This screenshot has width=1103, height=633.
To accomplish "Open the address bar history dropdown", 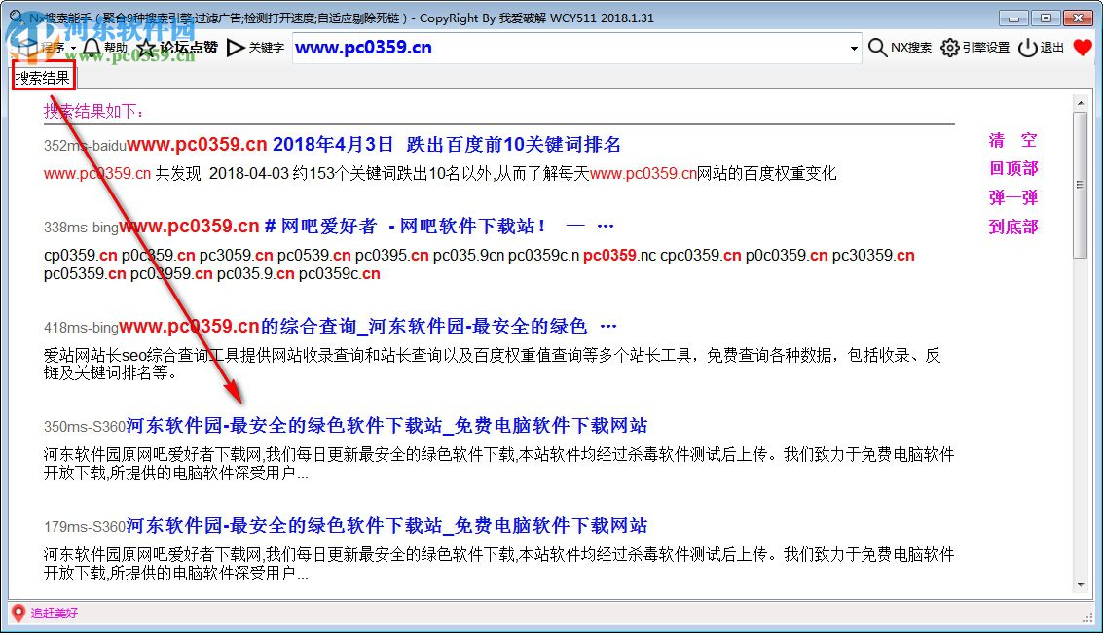I will coord(854,47).
